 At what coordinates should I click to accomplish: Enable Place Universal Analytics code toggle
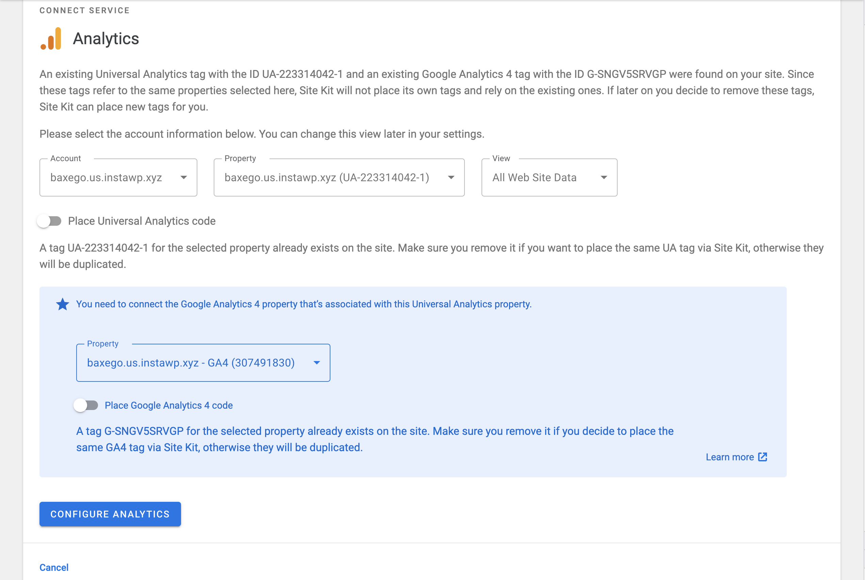(x=50, y=221)
